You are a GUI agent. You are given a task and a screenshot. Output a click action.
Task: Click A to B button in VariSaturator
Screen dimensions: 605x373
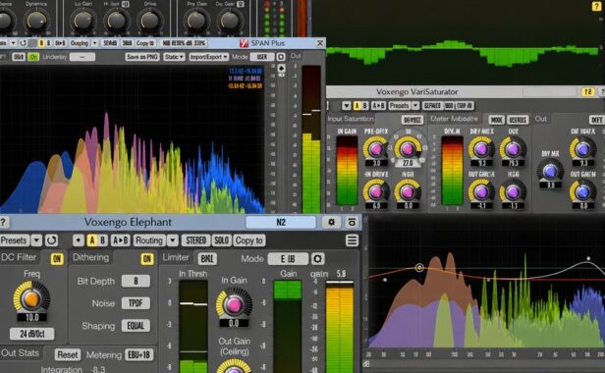pos(378,105)
